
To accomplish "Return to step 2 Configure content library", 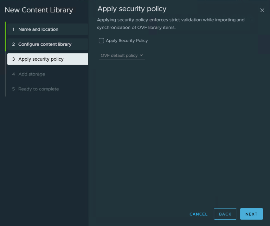I will coord(45,44).
